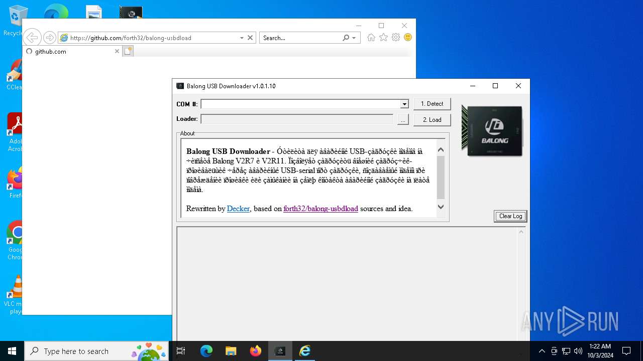Show hidden tray icons chevron
This screenshot has width=643, height=361.
point(542,351)
